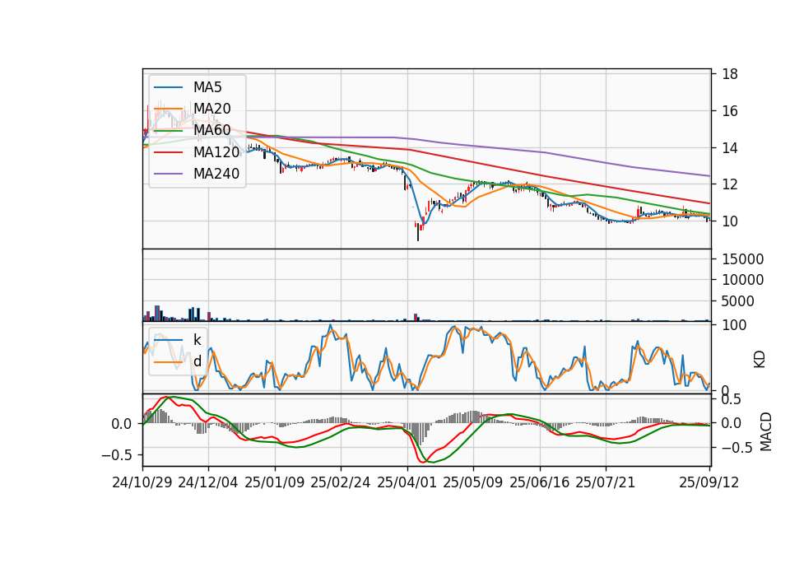Click the 25/07/21 date axis label
The image size is (790, 568).
click(606, 482)
